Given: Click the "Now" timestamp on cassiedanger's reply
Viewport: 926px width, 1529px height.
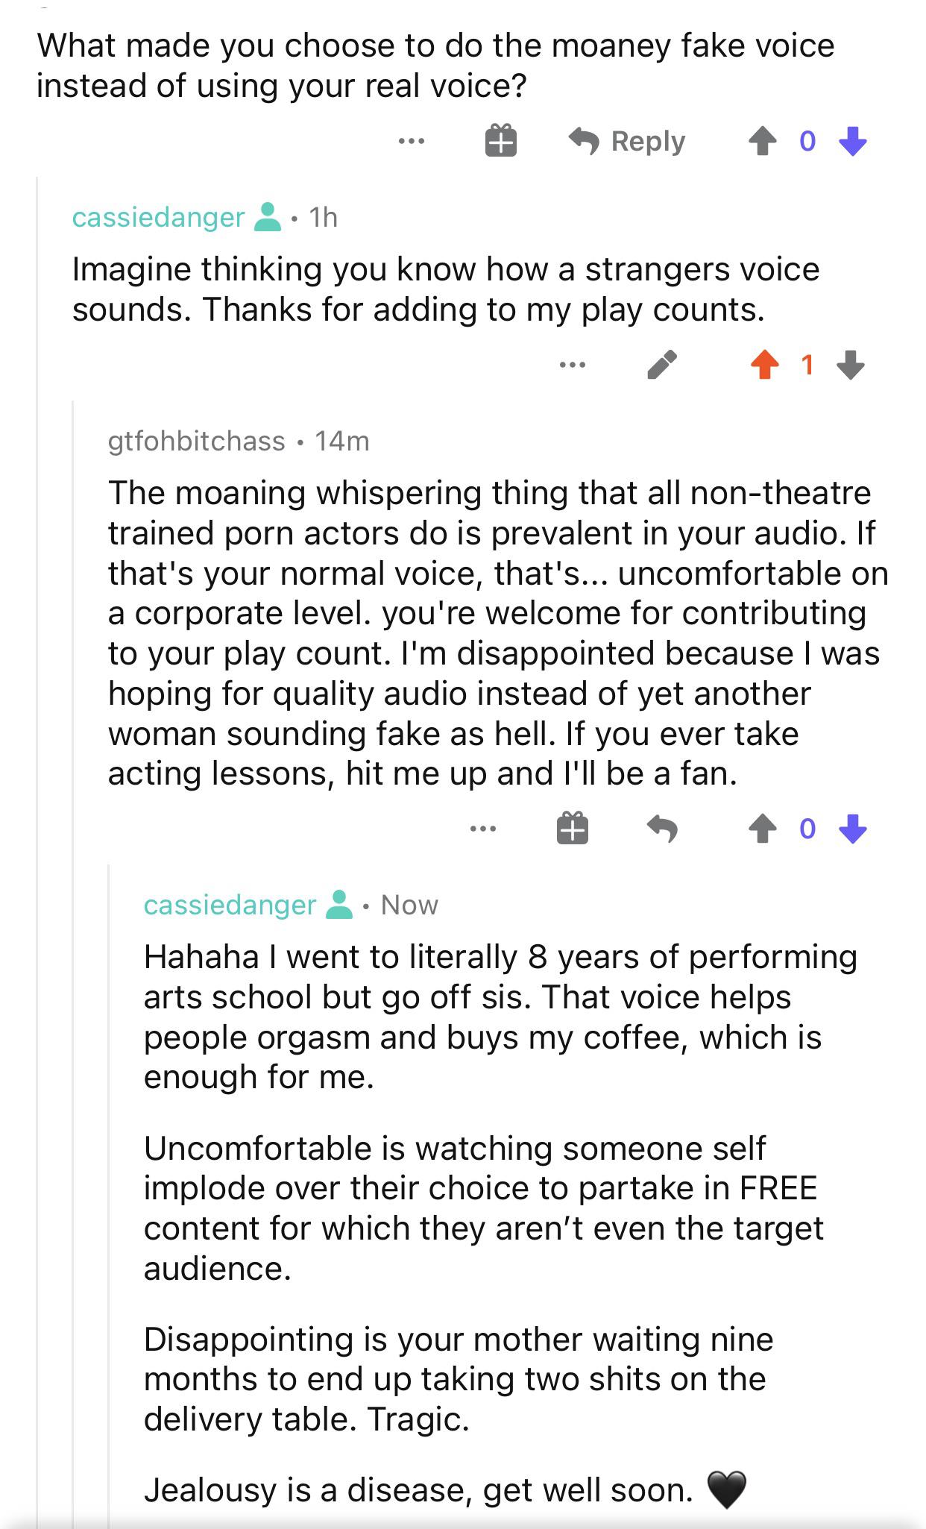Looking at the screenshot, I should pos(409,905).
